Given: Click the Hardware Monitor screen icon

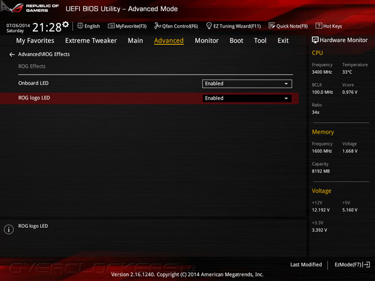Looking at the screenshot, I should pyautogui.click(x=315, y=40).
